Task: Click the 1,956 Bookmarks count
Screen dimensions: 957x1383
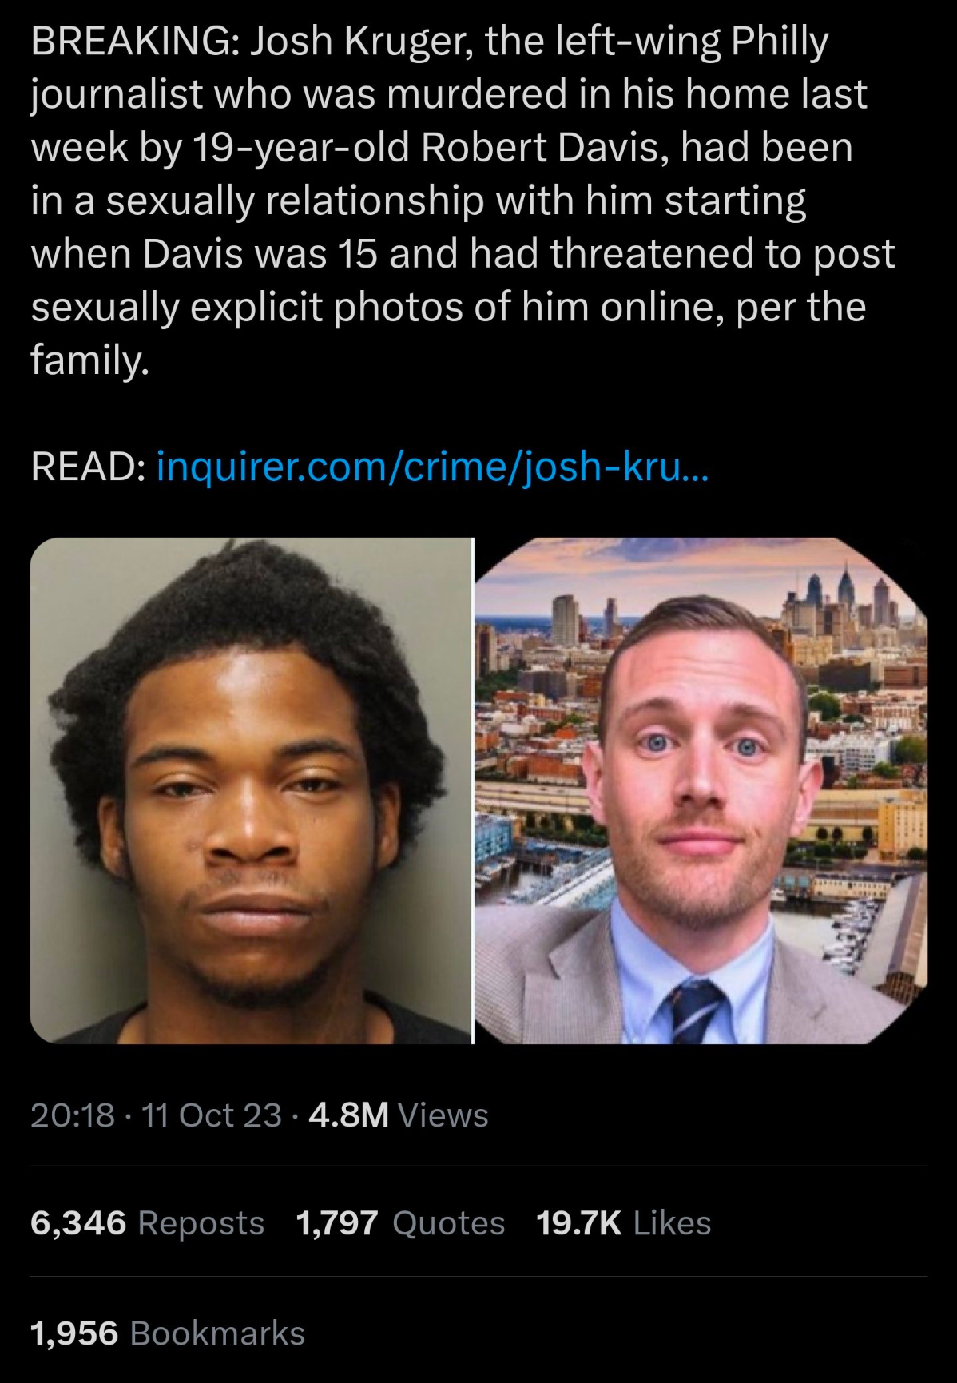Action: [168, 1333]
